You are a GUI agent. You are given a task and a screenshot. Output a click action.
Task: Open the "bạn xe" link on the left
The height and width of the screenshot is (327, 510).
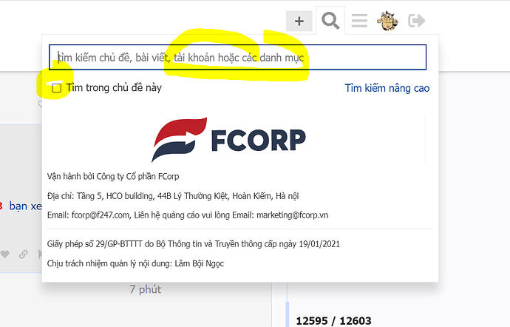point(25,206)
